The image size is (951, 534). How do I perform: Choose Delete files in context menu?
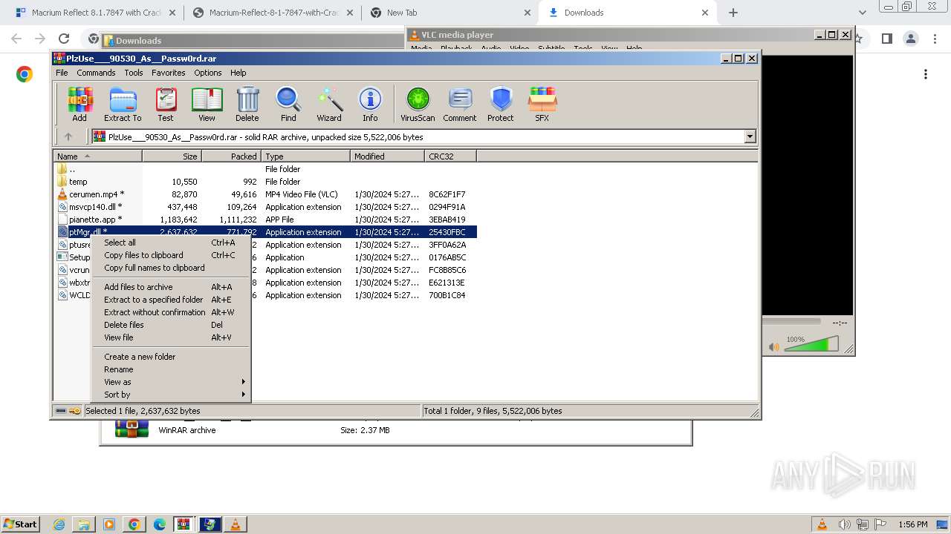tap(171, 325)
